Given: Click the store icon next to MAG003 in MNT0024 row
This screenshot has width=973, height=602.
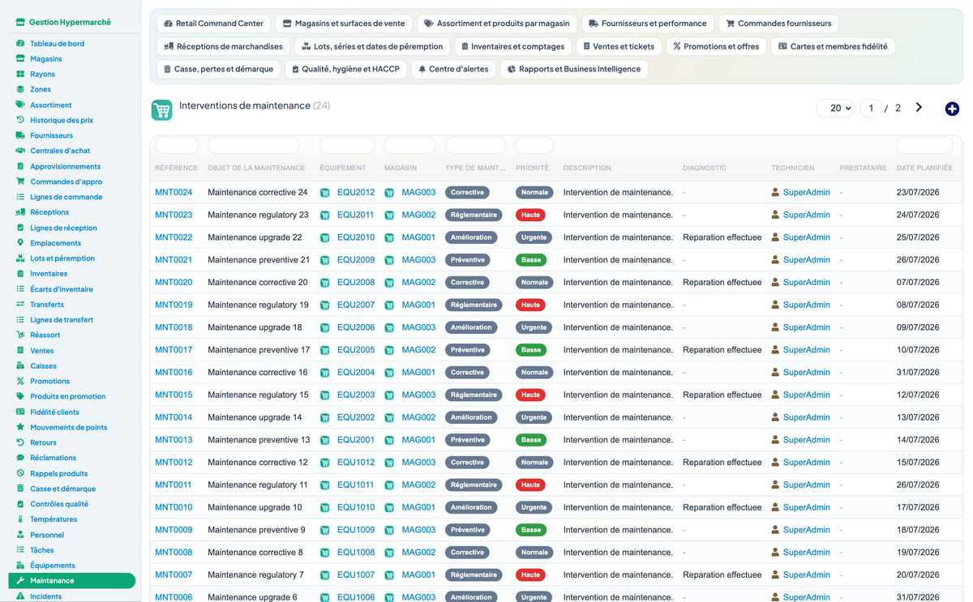Looking at the screenshot, I should pyautogui.click(x=389, y=193).
